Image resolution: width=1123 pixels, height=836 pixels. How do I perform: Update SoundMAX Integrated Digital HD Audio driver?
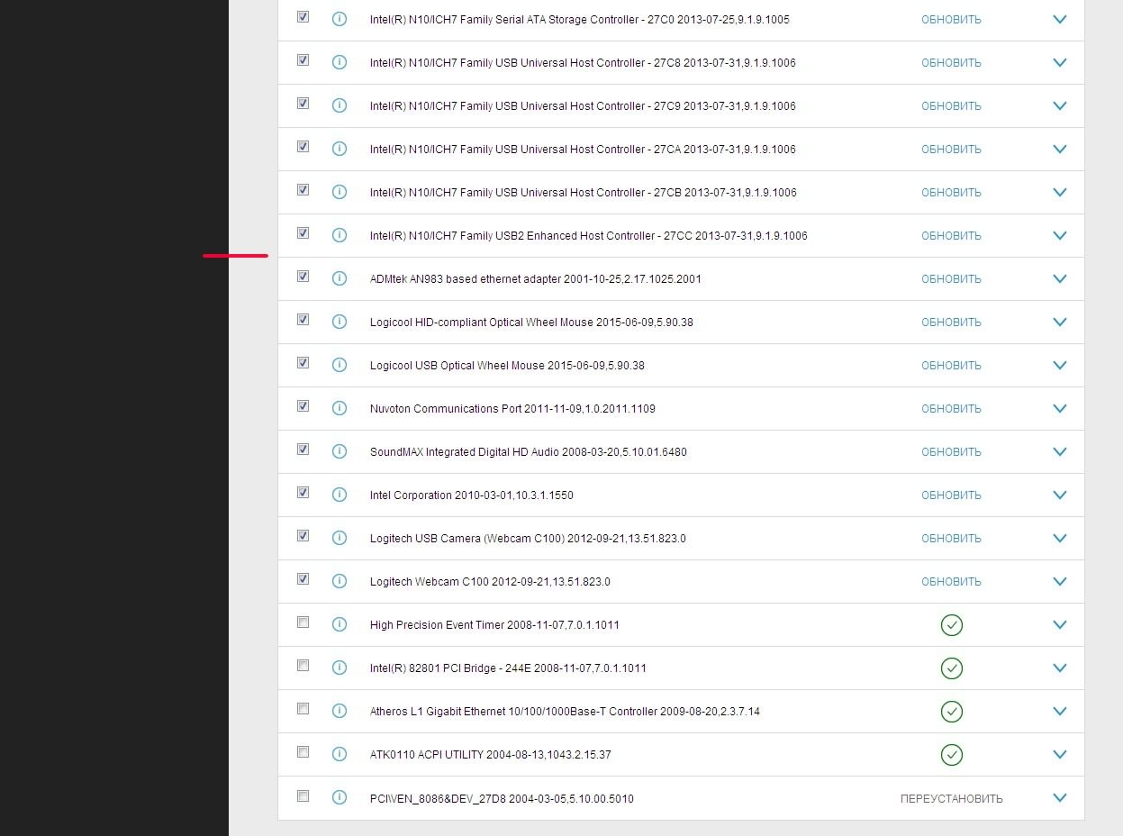951,452
